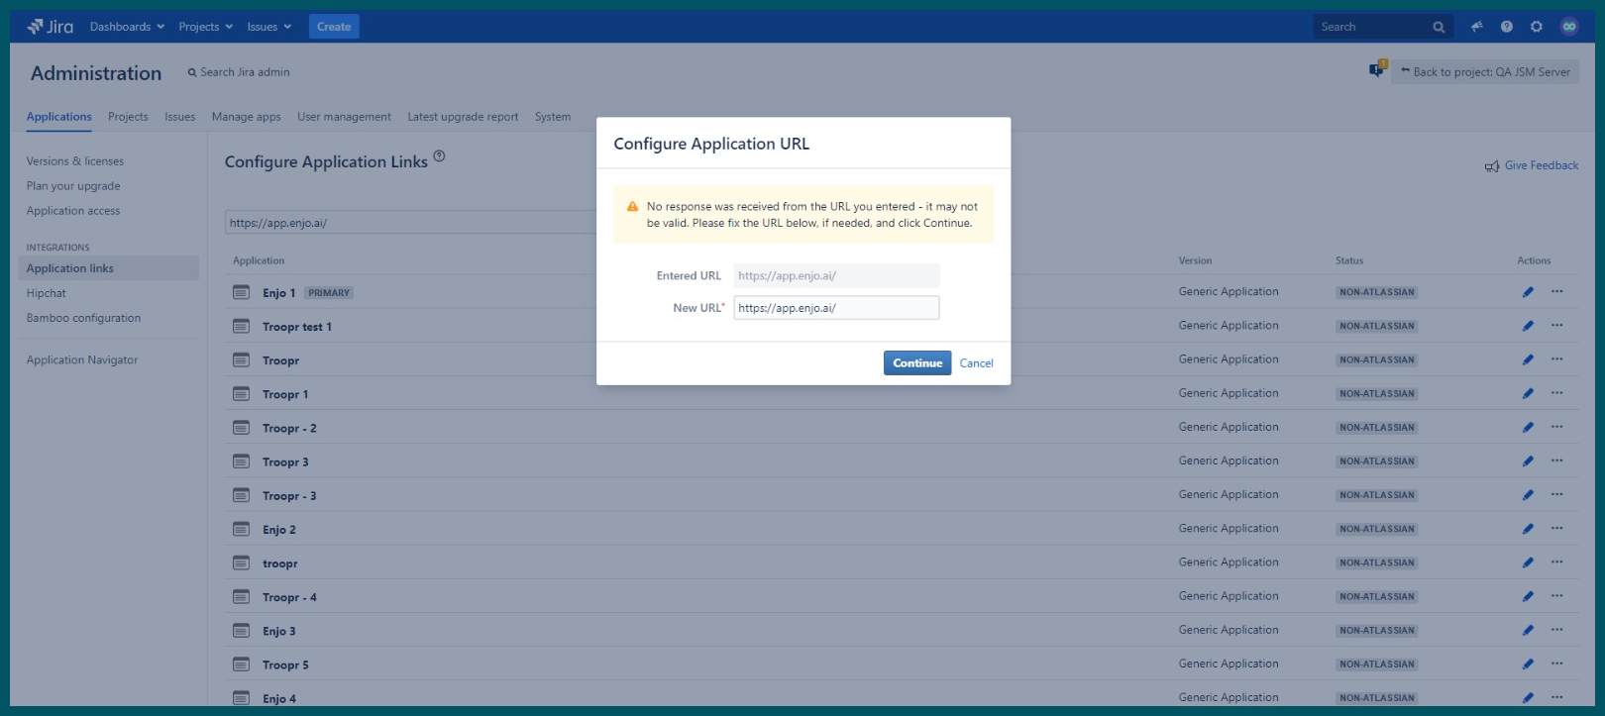1605x716 pixels.
Task: Click the Create button
Action: tap(334, 27)
